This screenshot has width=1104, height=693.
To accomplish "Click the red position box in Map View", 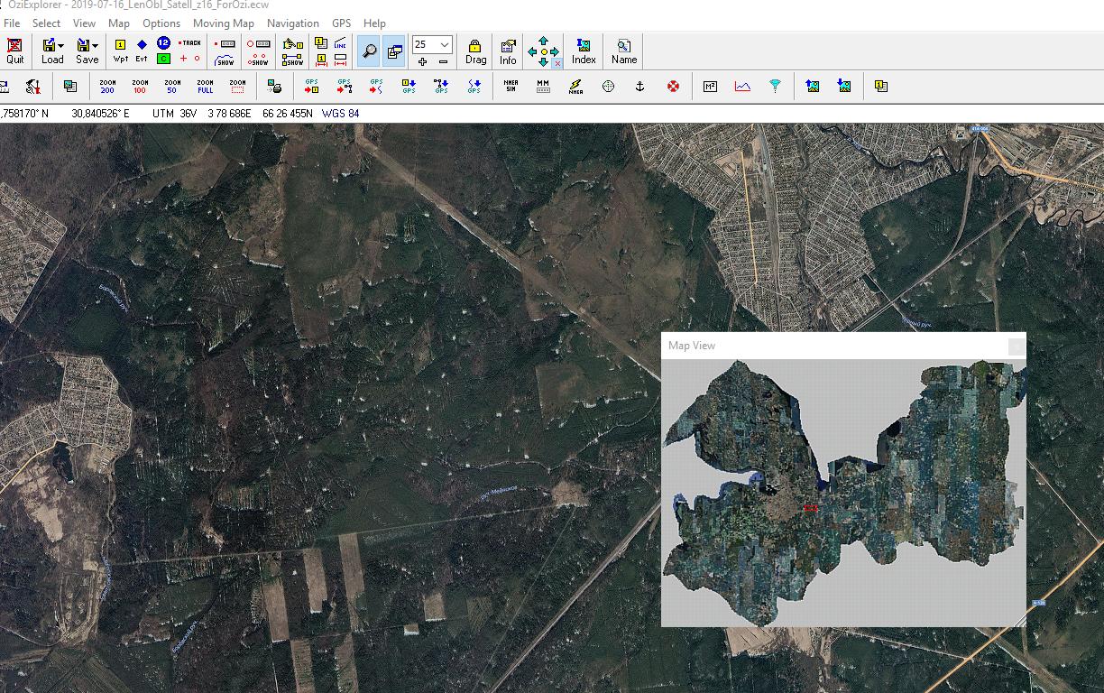I will 810,508.
